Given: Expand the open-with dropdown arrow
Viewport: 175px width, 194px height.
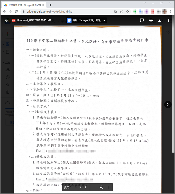Looking at the screenshot, I should coord(104,20).
